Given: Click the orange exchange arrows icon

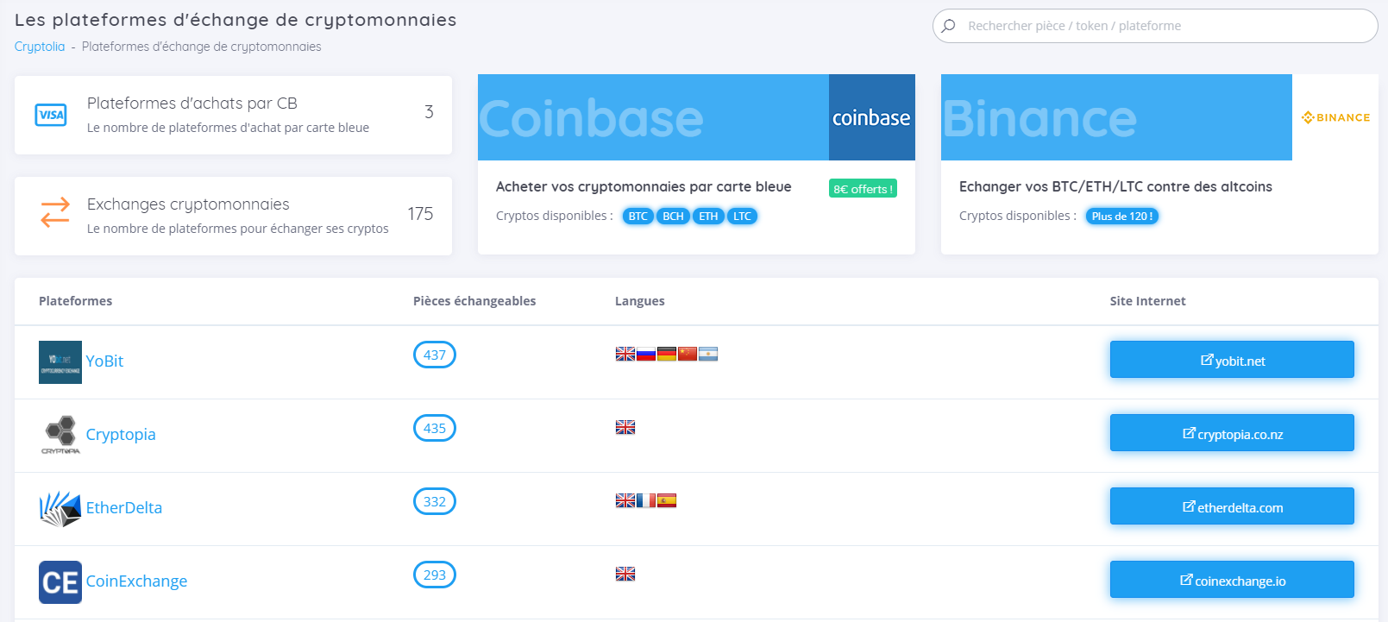Looking at the screenshot, I should 53,216.
